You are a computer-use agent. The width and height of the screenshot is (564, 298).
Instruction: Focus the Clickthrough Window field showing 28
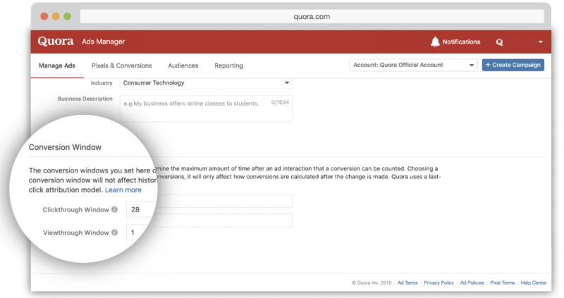(x=211, y=202)
